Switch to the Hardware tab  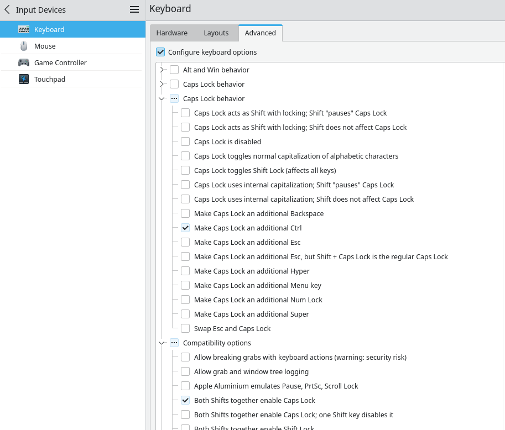coord(171,33)
